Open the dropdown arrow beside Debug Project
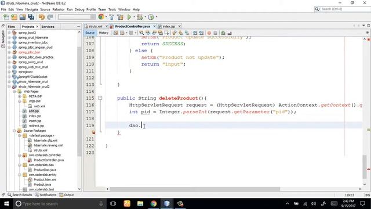This screenshot has width=371, height=209. coord(145,17)
